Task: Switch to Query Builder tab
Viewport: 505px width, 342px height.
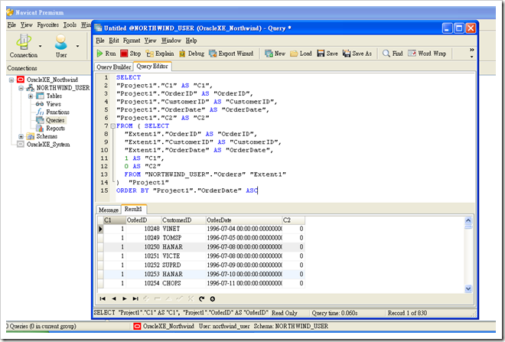Action: 113,67
